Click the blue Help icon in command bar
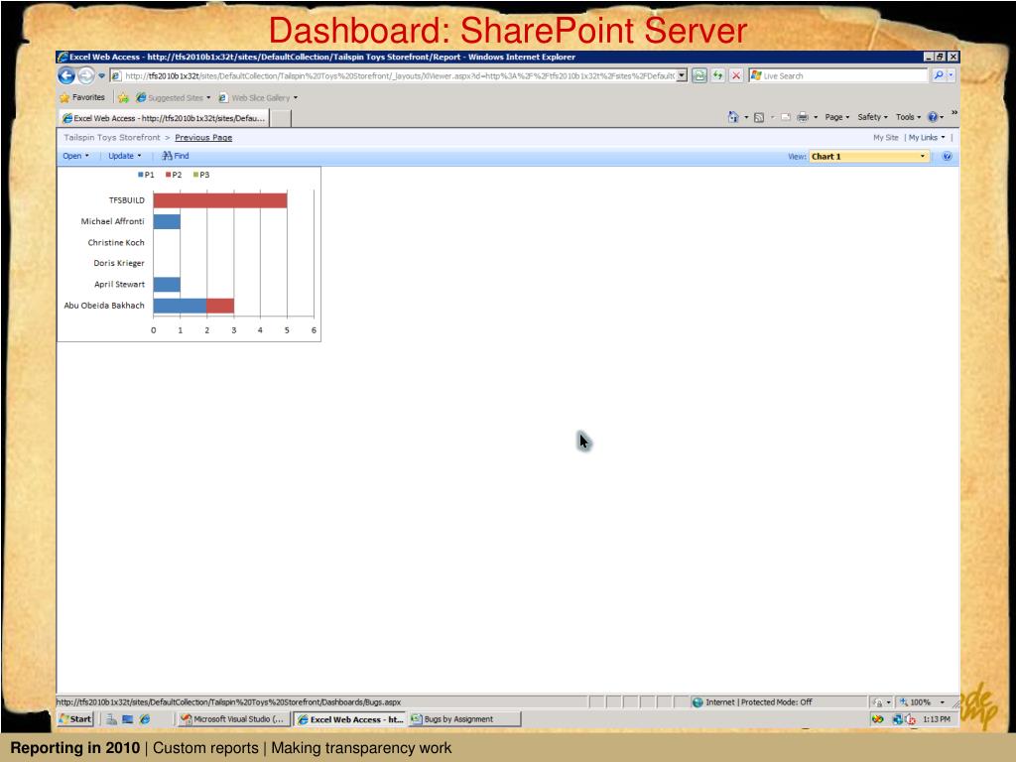1016x762 pixels. click(x=933, y=117)
